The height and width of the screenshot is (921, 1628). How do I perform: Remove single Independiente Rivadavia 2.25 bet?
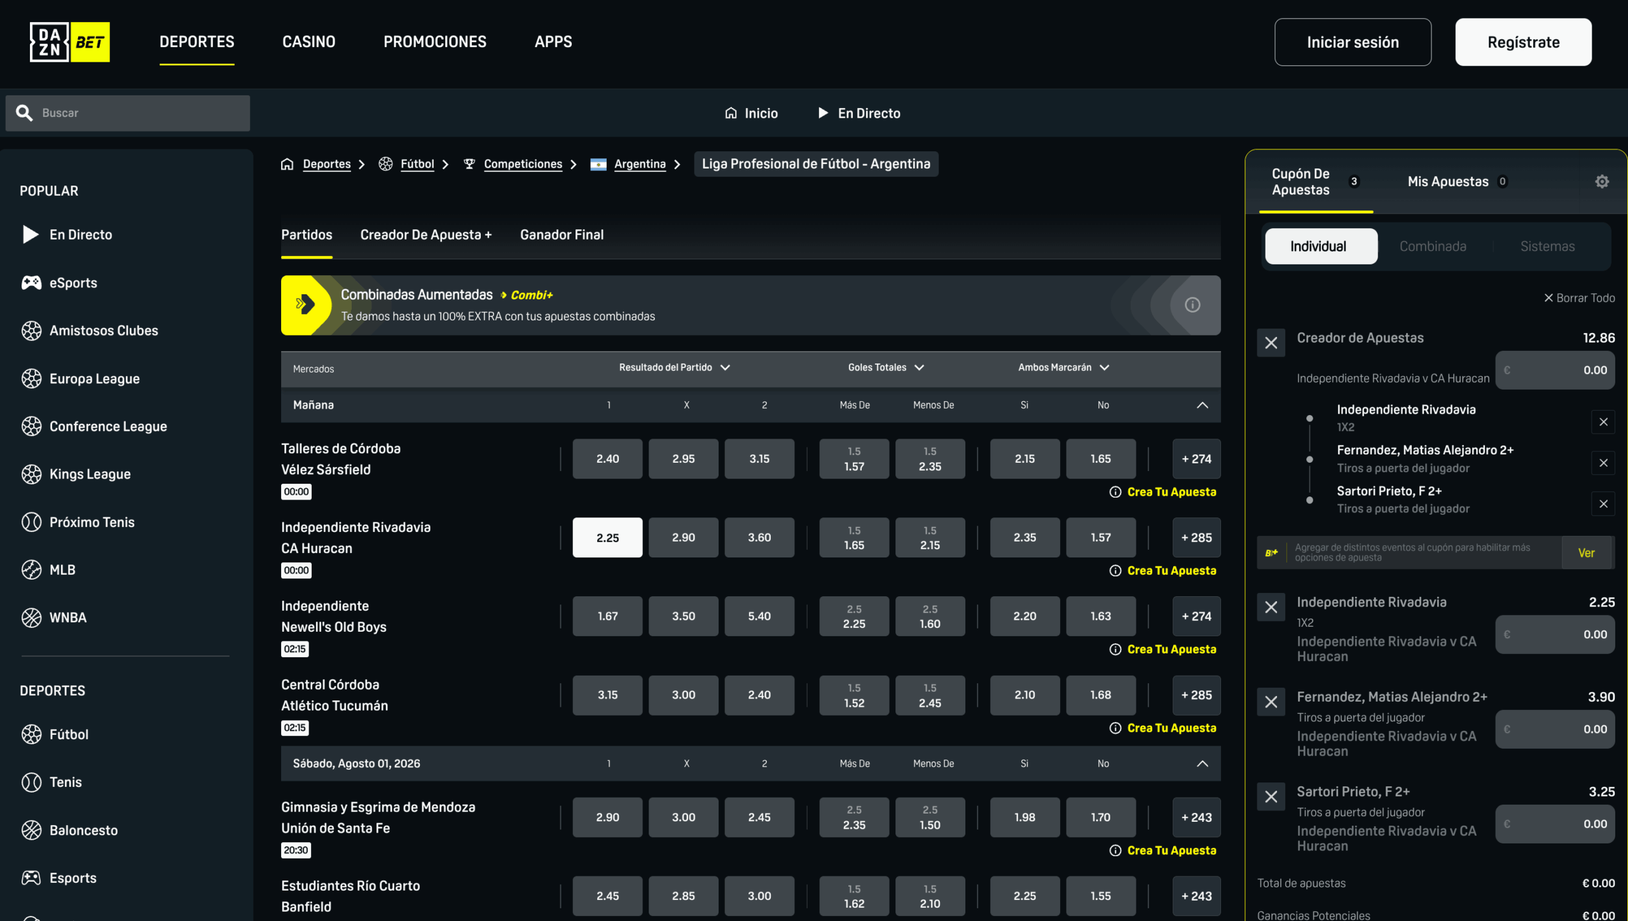point(1271,608)
